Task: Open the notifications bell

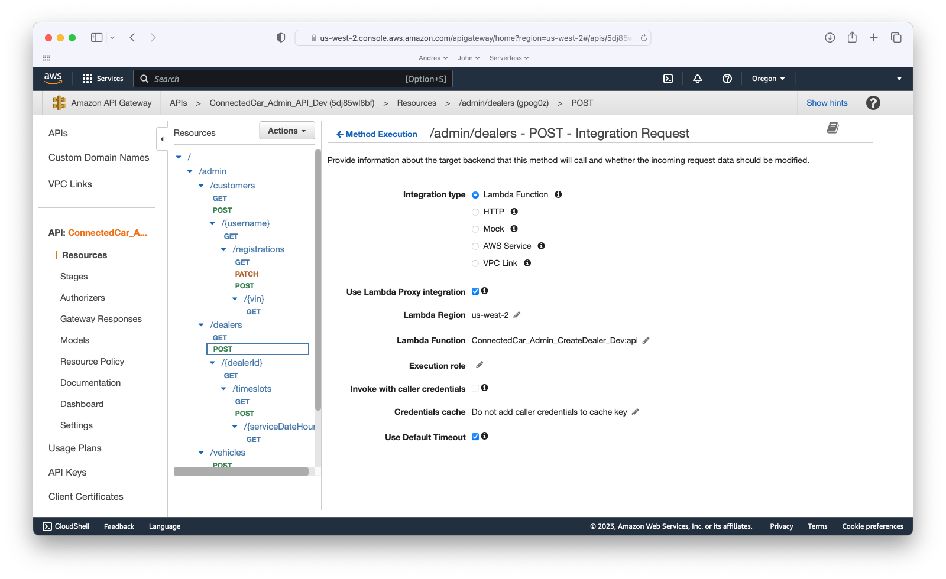Action: (x=698, y=79)
